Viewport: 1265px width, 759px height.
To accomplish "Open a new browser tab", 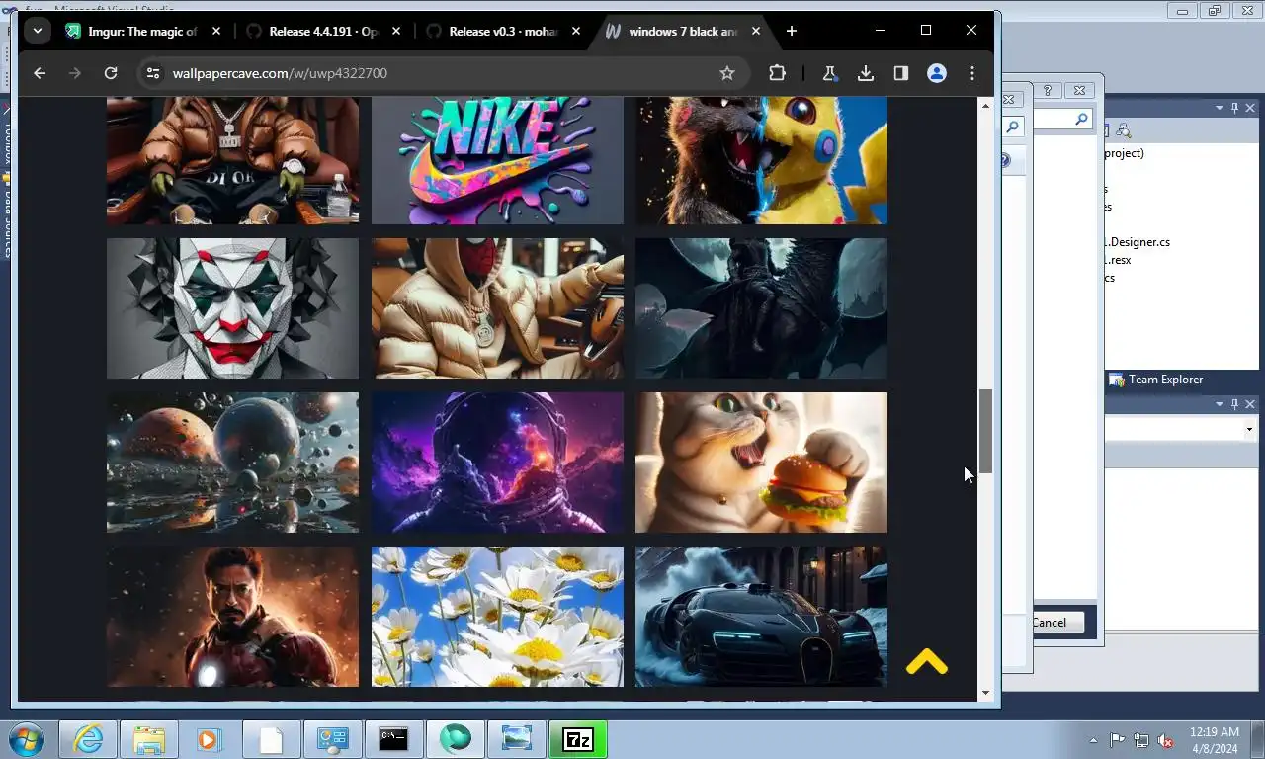I will click(x=791, y=31).
